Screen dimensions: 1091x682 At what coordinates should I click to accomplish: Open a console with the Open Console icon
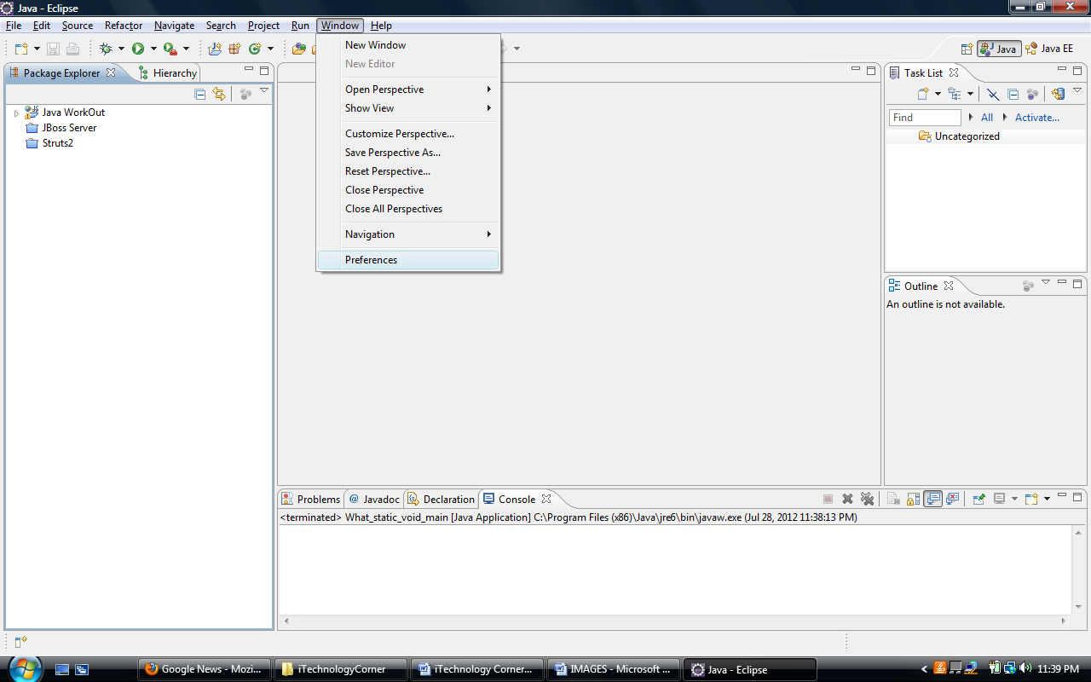click(1030, 499)
